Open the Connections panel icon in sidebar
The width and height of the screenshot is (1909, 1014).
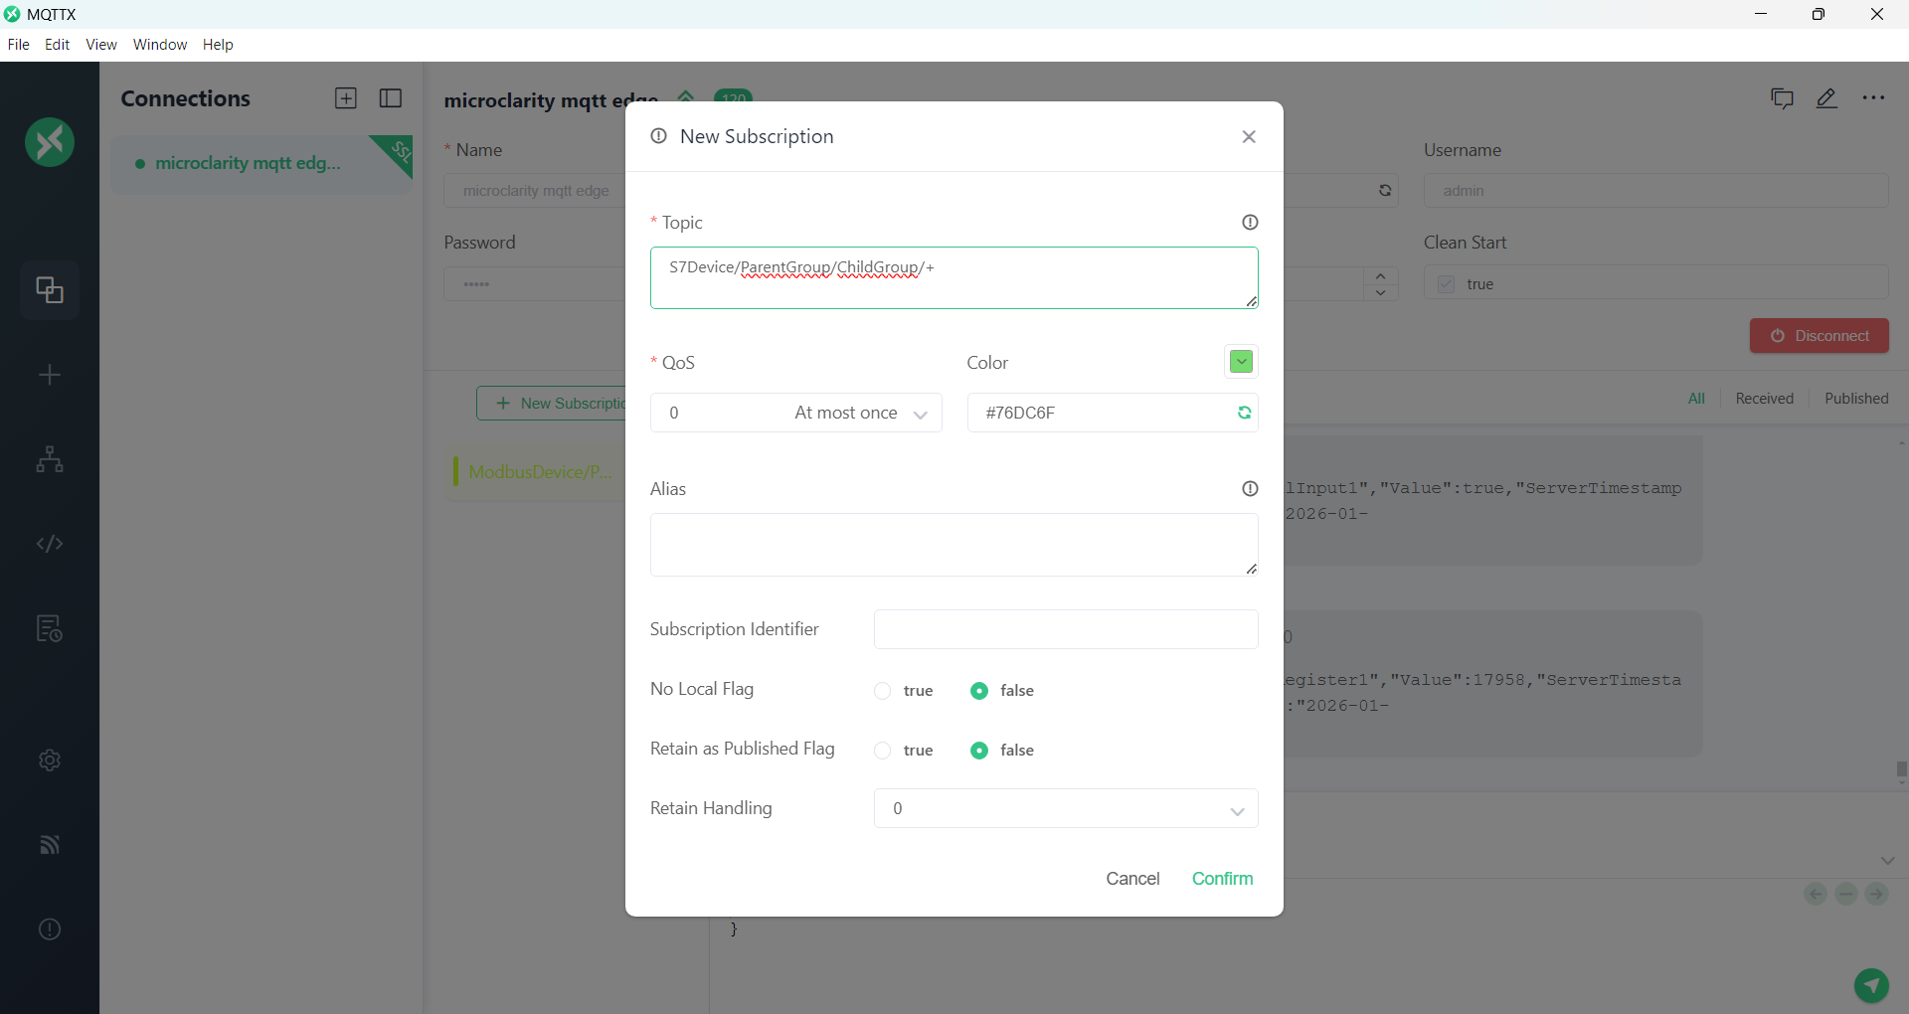tap(50, 290)
